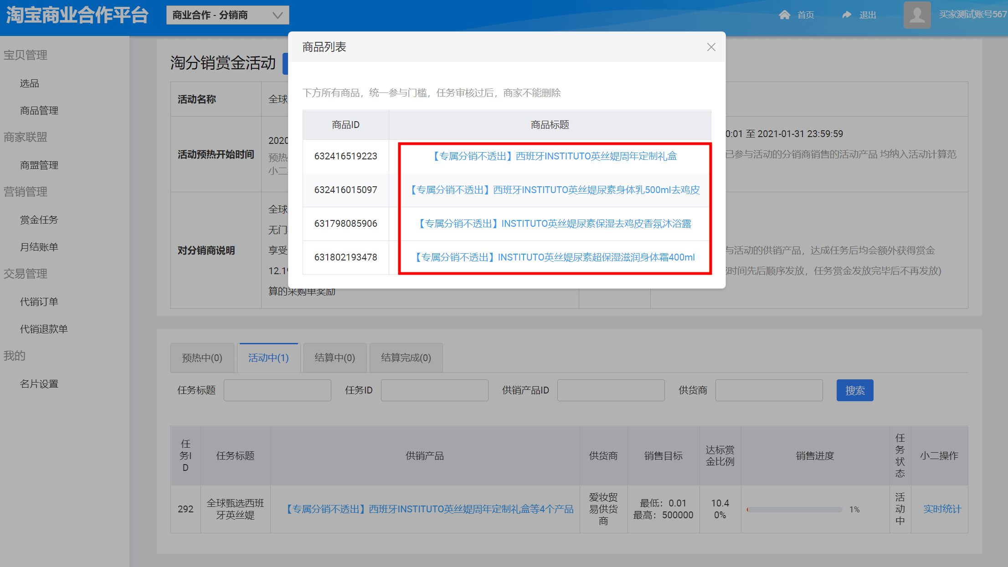Open 赏金任务 in sidebar

(39, 220)
